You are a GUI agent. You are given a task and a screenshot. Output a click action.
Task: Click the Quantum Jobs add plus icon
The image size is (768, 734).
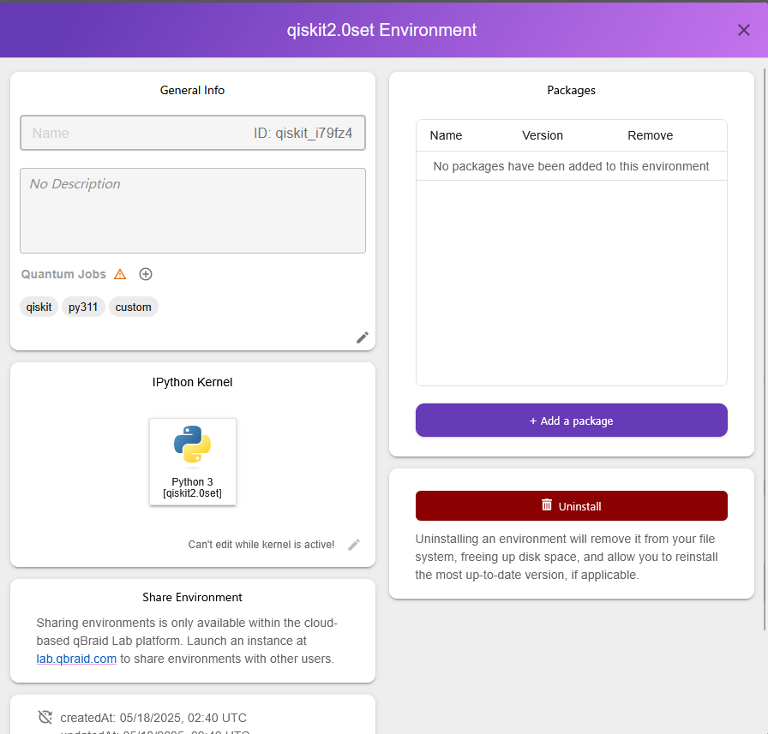click(146, 274)
